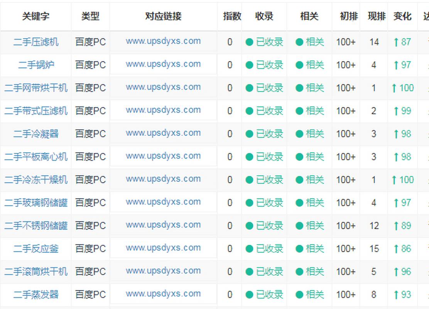Click 已收录 status in 二手压滤机 row
The width and height of the screenshot is (429, 309).
[264, 42]
